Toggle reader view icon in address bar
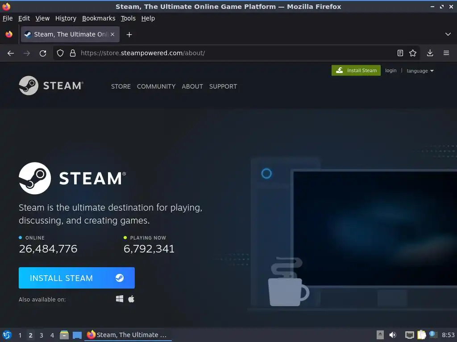Viewport: 457px width, 342px height. pyautogui.click(x=400, y=53)
